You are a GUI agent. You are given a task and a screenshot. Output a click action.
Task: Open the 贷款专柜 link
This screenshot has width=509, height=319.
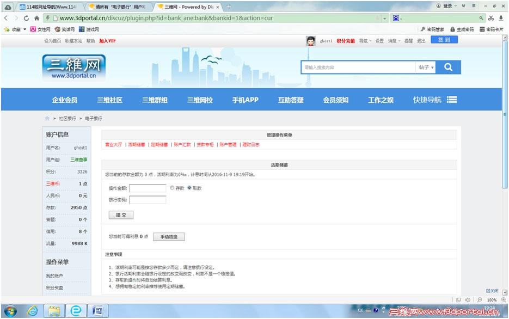pyautogui.click(x=205, y=145)
